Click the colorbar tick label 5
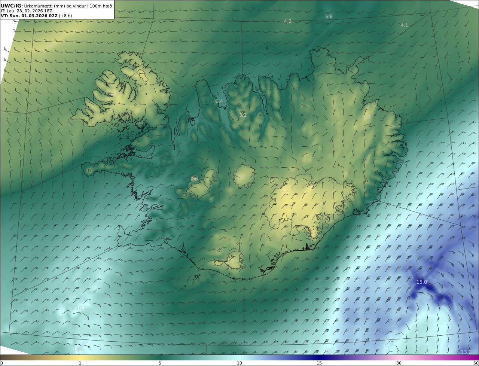This screenshot has width=479, height=366. coord(160,363)
